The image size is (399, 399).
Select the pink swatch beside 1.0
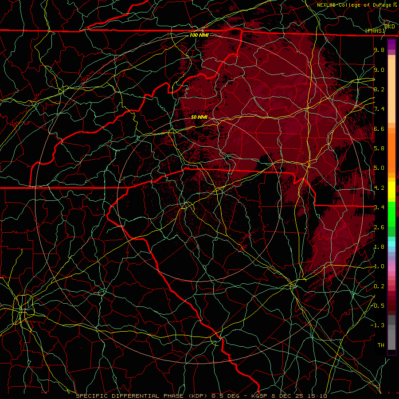pos(391,269)
